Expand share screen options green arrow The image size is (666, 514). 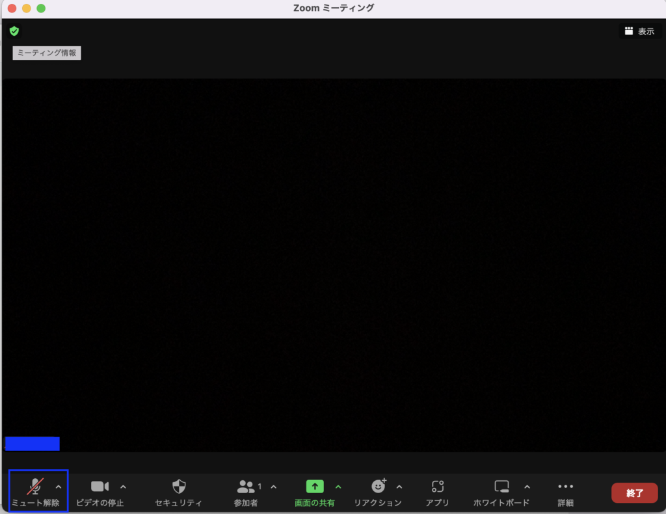pos(338,487)
